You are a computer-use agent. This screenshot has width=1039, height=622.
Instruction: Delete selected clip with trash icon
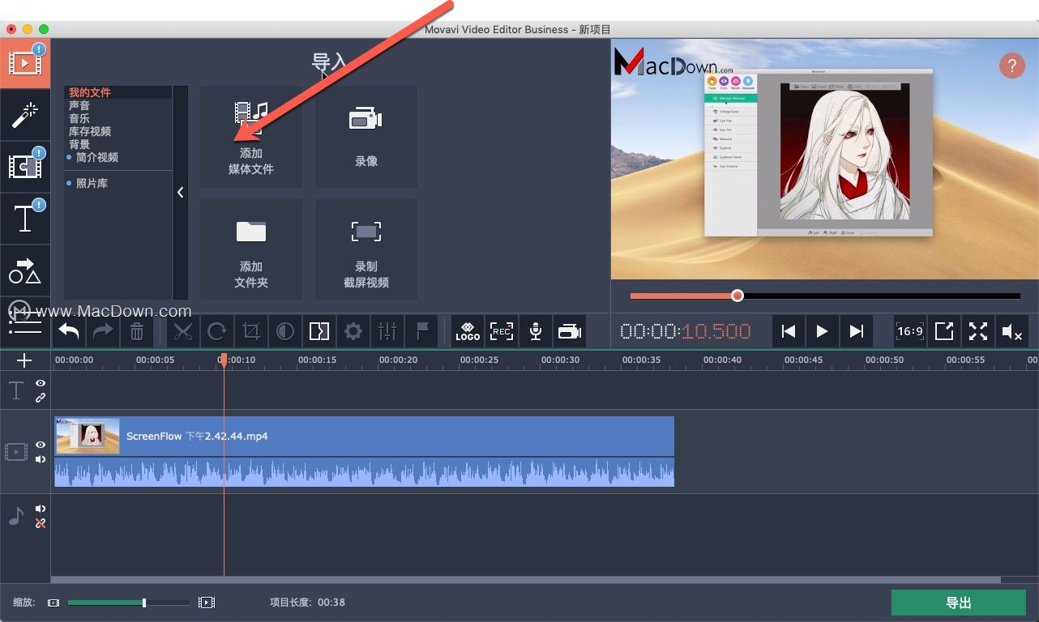coord(137,331)
